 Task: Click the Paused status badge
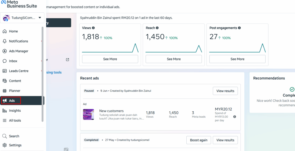pos(89,91)
